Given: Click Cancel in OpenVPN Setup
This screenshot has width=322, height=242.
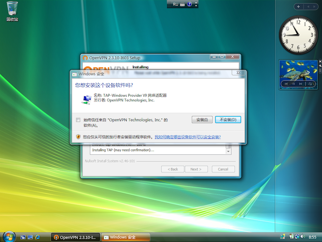Looking at the screenshot, I should click(223, 169).
